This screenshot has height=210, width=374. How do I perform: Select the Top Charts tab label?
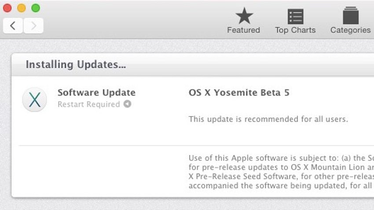[295, 30]
